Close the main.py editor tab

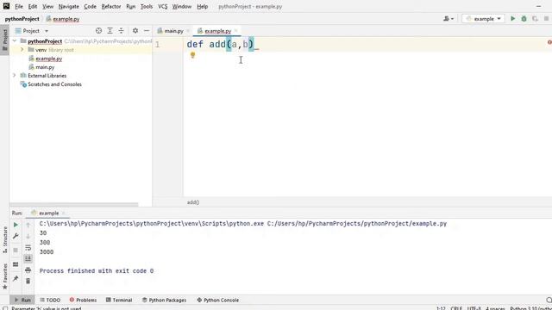188,31
